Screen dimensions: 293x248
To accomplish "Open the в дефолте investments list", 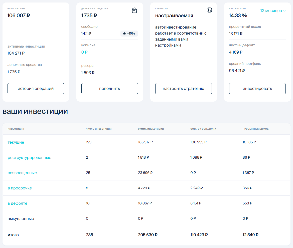I will (17, 203).
